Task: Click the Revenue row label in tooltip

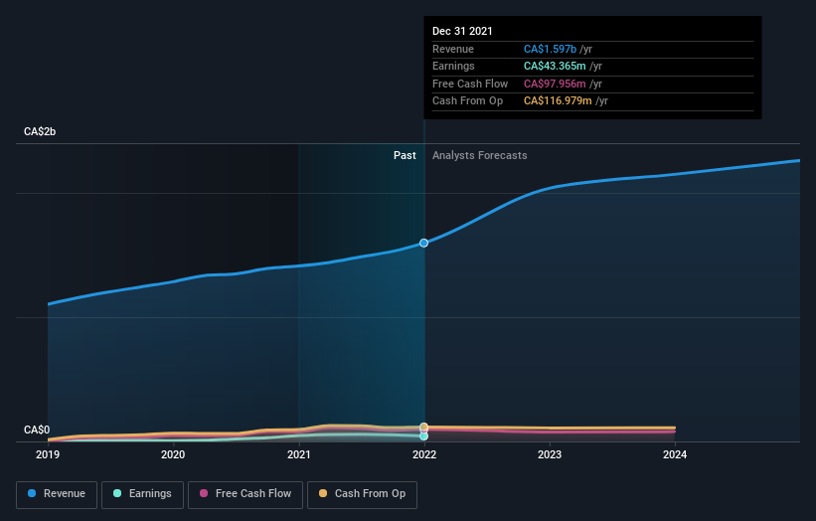Action: (453, 49)
